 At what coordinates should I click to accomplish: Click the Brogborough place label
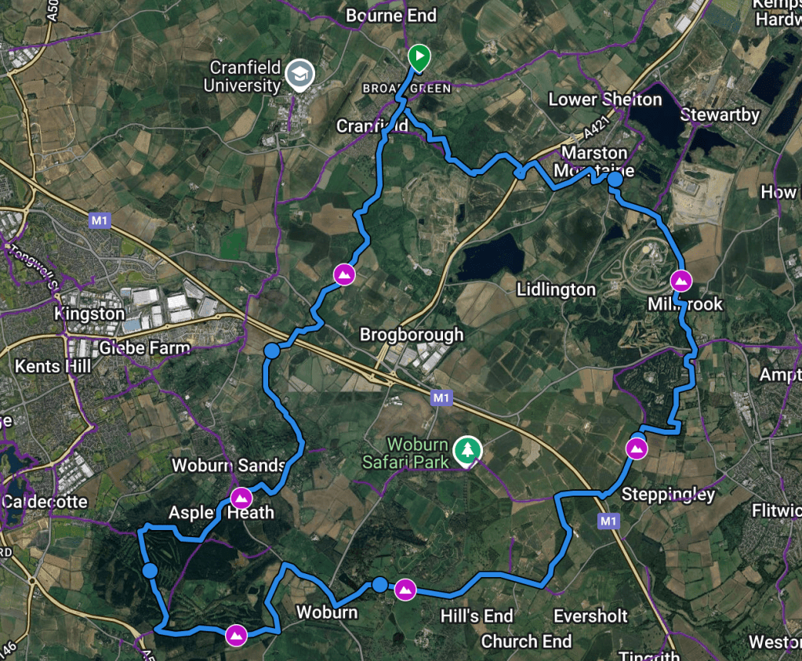click(412, 335)
